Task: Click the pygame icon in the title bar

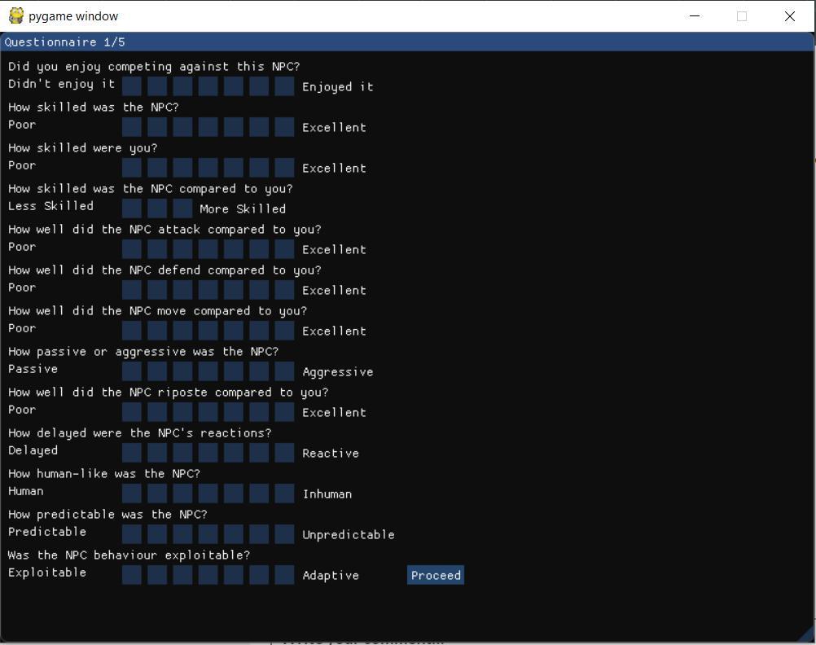Action: 15,15
